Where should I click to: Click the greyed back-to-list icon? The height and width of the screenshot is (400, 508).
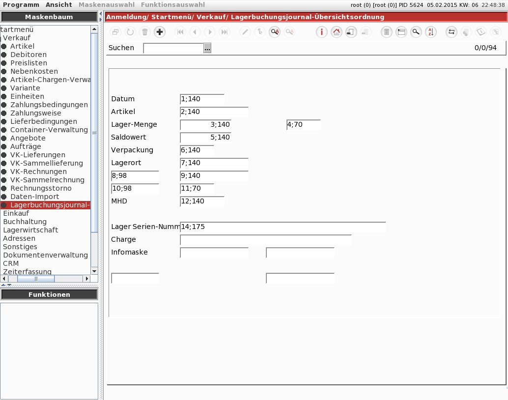[x=366, y=32]
